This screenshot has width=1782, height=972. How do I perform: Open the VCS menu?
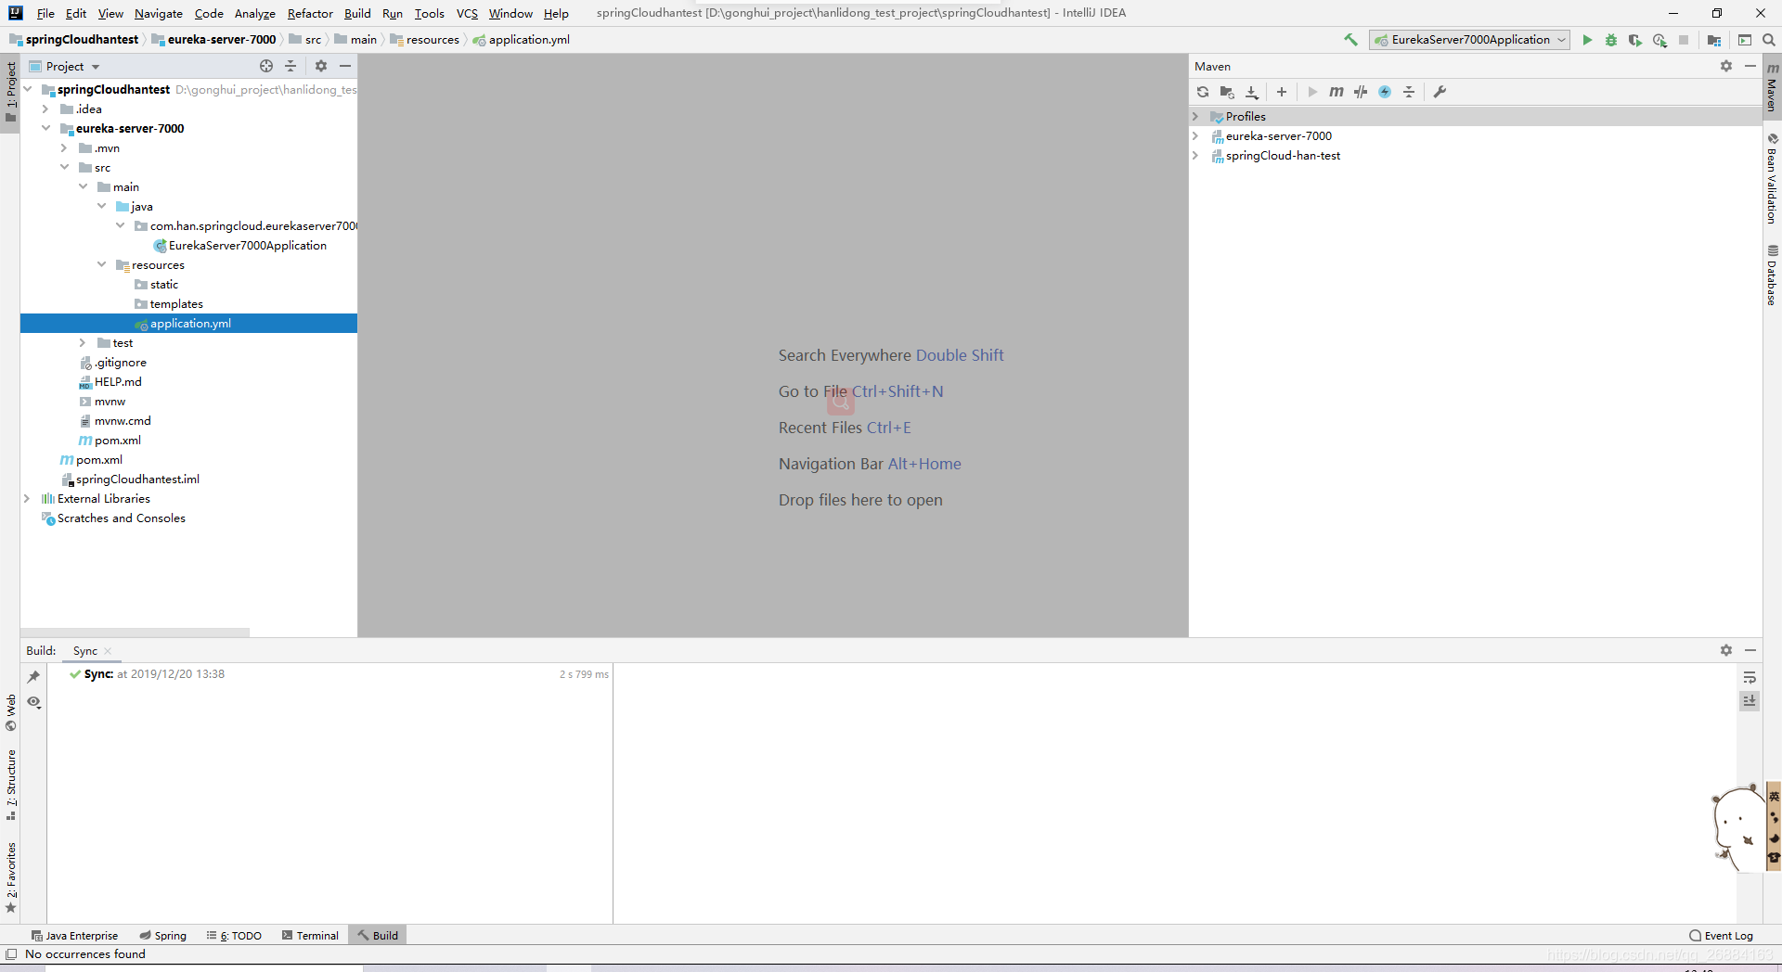[x=467, y=13]
